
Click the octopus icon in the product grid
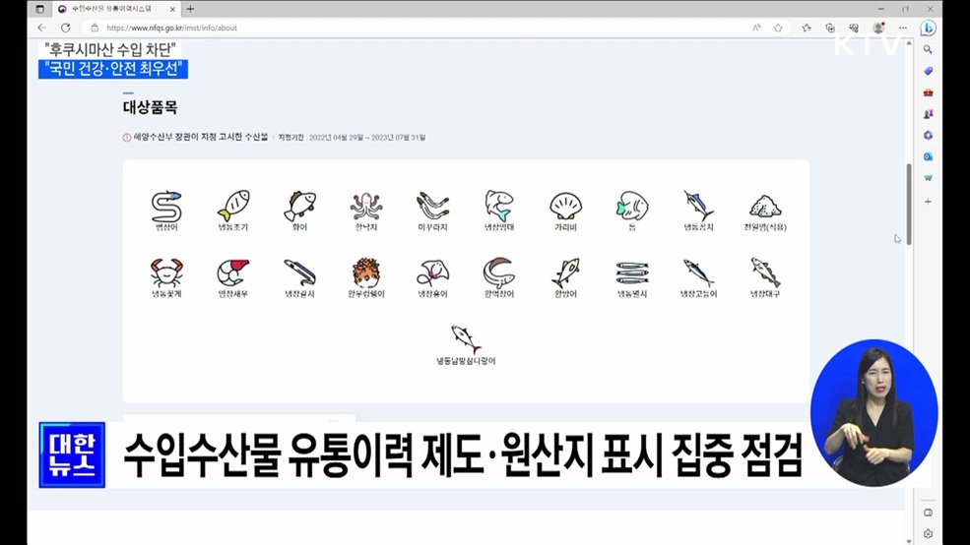tap(366, 206)
